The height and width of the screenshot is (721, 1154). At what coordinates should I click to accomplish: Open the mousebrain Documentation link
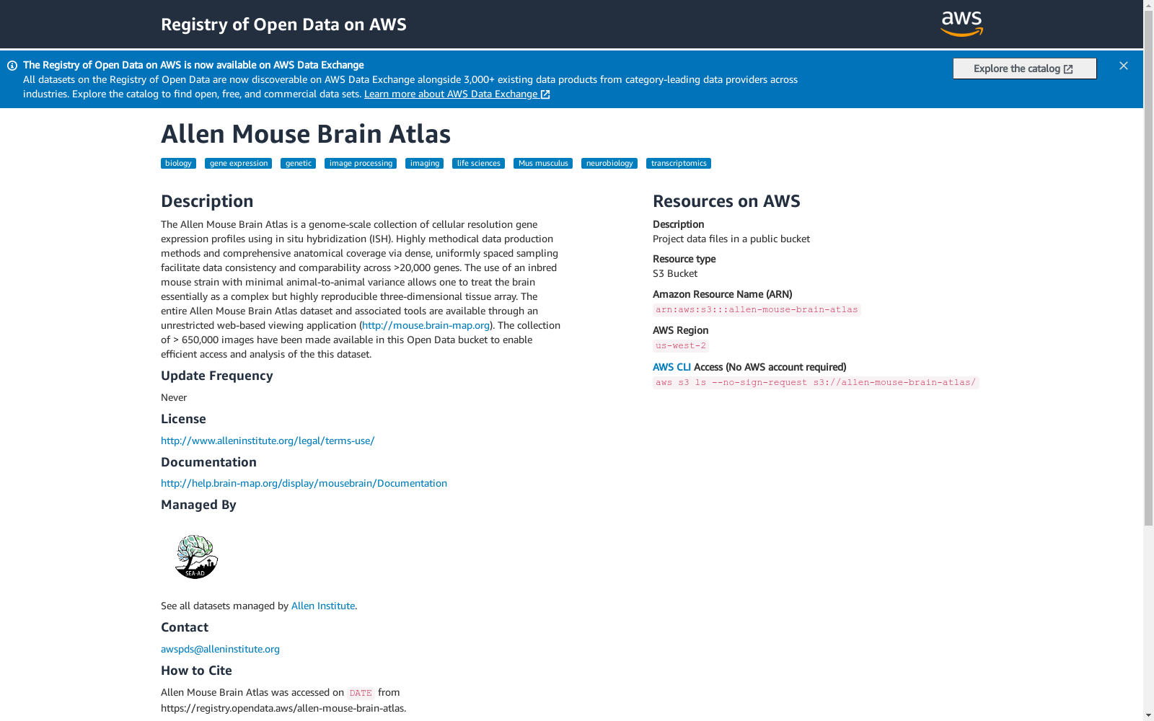(x=304, y=483)
